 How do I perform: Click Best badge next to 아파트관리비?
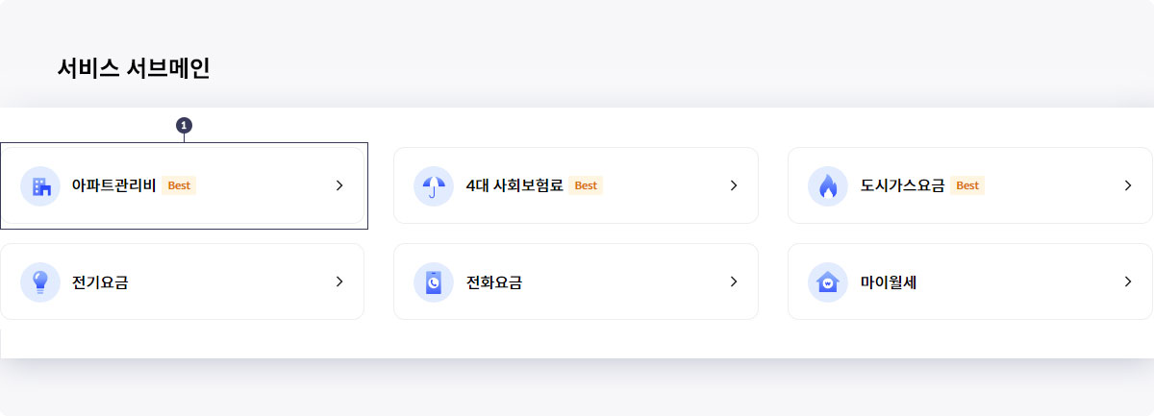tap(179, 185)
